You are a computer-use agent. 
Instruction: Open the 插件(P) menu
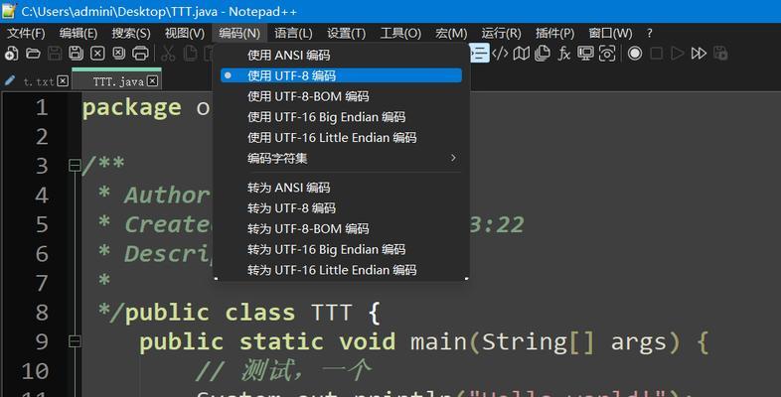click(x=554, y=34)
